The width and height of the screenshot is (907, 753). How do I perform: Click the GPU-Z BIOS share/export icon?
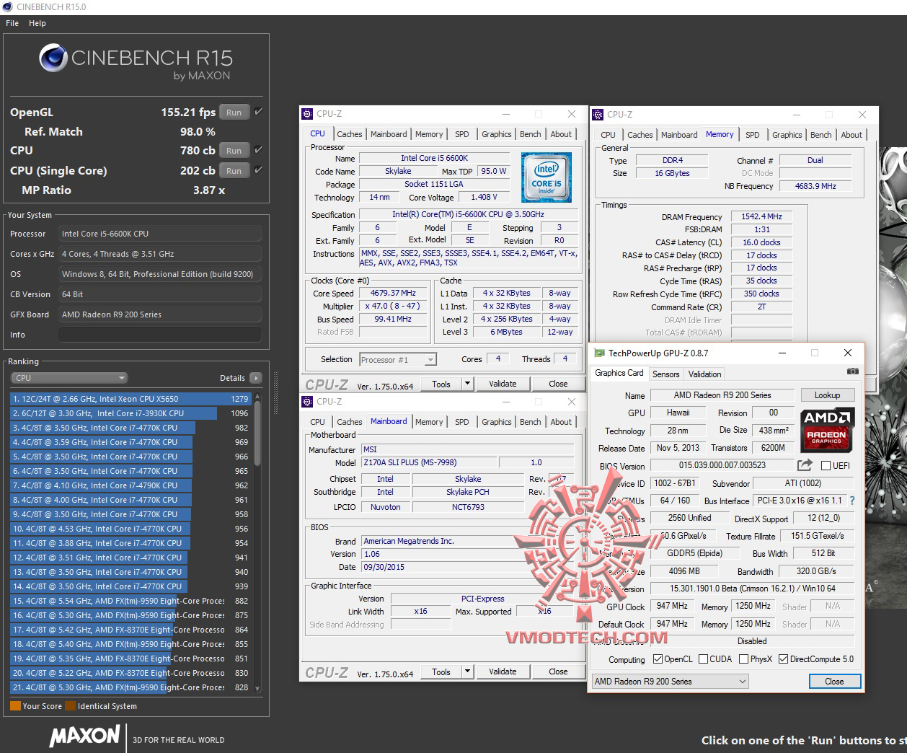805,465
